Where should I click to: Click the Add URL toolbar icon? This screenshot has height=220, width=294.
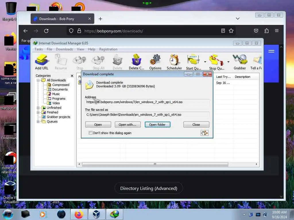tap(42, 62)
